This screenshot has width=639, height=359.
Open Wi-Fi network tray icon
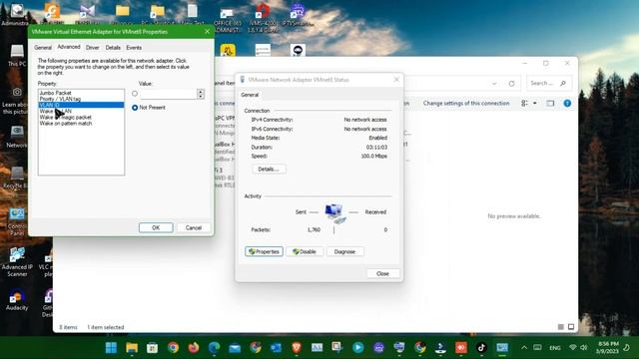click(573, 348)
